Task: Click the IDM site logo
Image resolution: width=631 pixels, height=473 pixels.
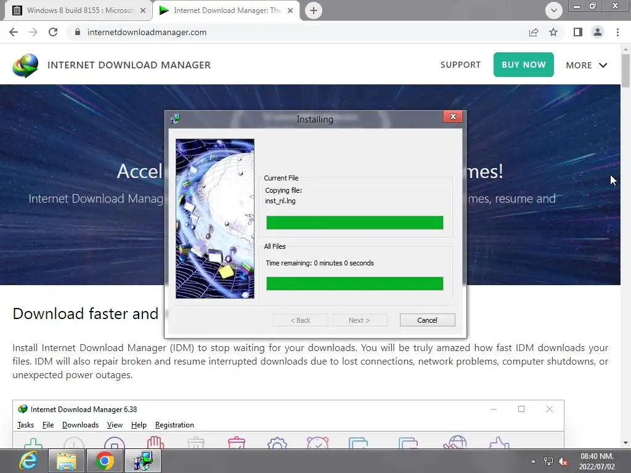Action: [x=25, y=65]
